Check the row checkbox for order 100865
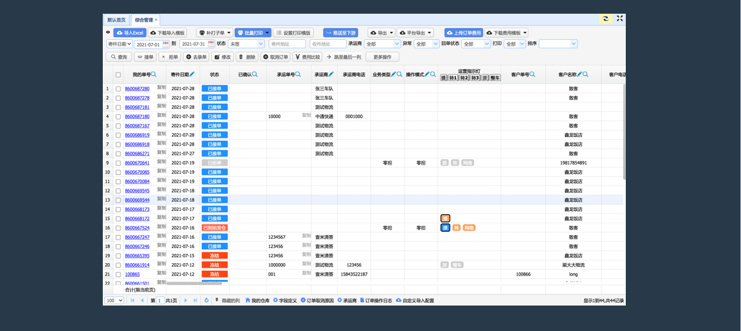The width and height of the screenshot is (741, 331). (118, 274)
